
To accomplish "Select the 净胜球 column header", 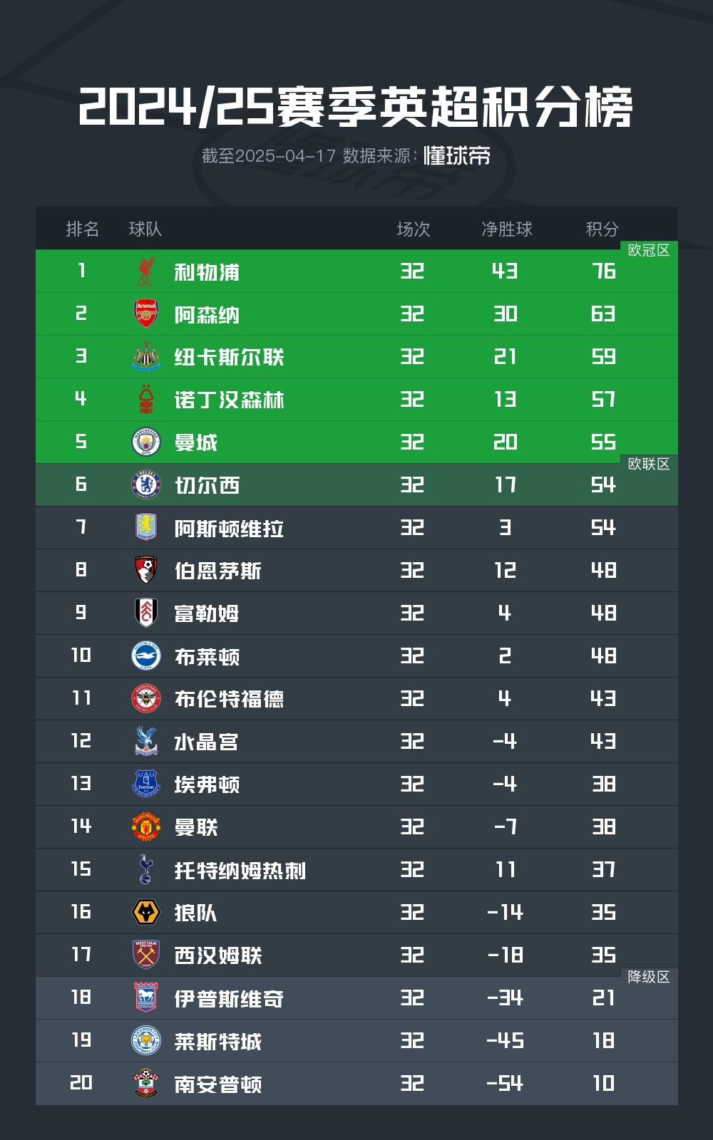I will 507,229.
